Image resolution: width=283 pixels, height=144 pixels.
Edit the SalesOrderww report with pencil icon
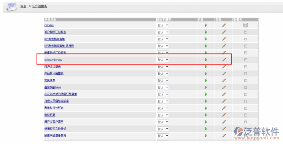click(x=224, y=60)
